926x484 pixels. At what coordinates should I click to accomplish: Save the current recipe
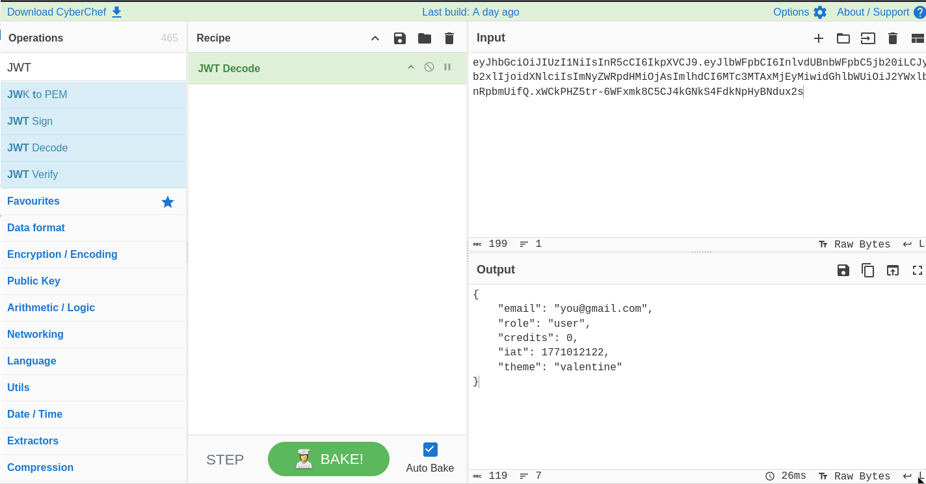coord(400,38)
